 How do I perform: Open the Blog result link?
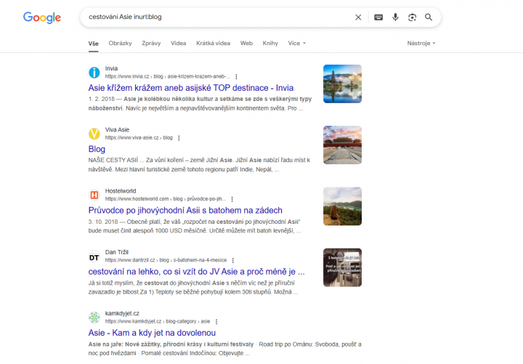pos(97,149)
